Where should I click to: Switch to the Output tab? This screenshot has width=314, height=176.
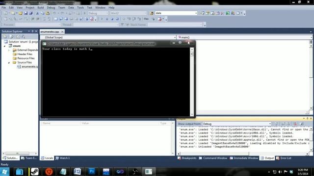click(267, 158)
